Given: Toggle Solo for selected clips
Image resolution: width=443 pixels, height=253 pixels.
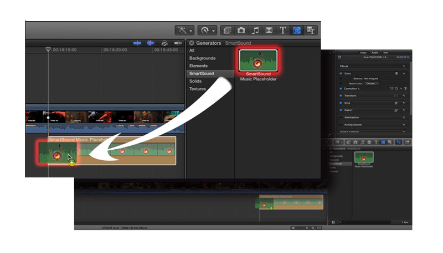Looking at the screenshot, I should (x=164, y=44).
